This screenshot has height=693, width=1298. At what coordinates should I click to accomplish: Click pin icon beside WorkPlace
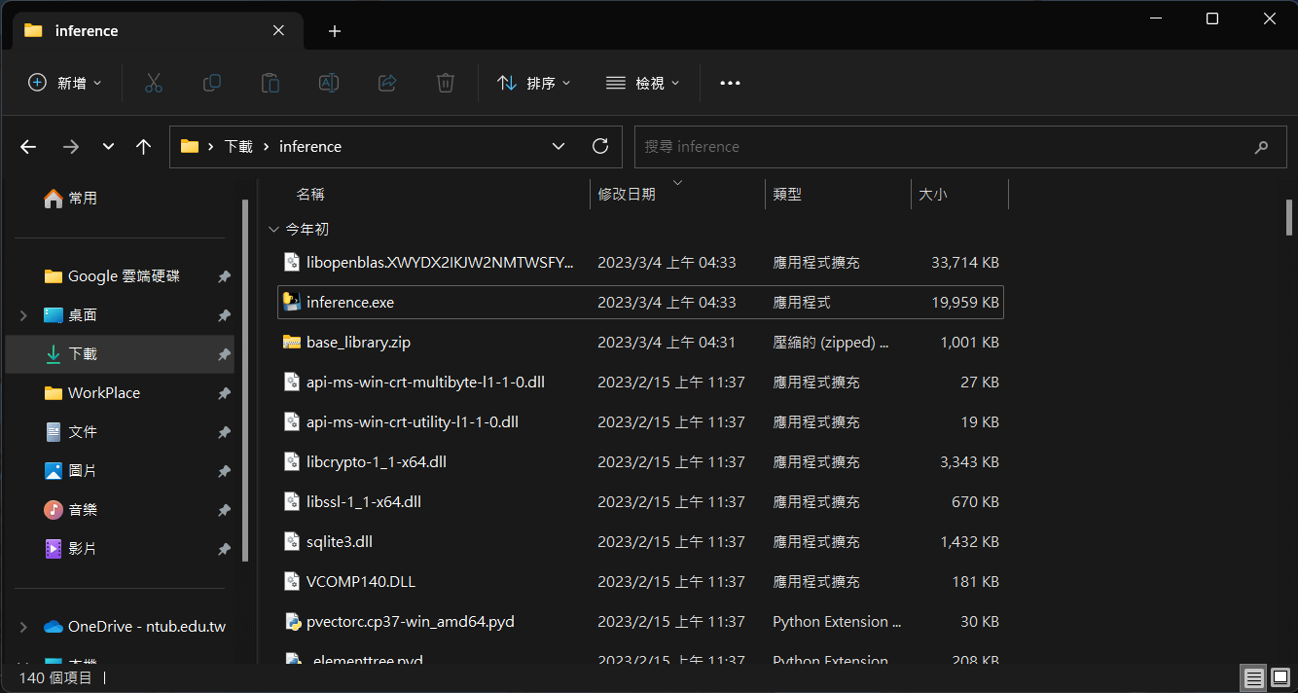pos(224,393)
